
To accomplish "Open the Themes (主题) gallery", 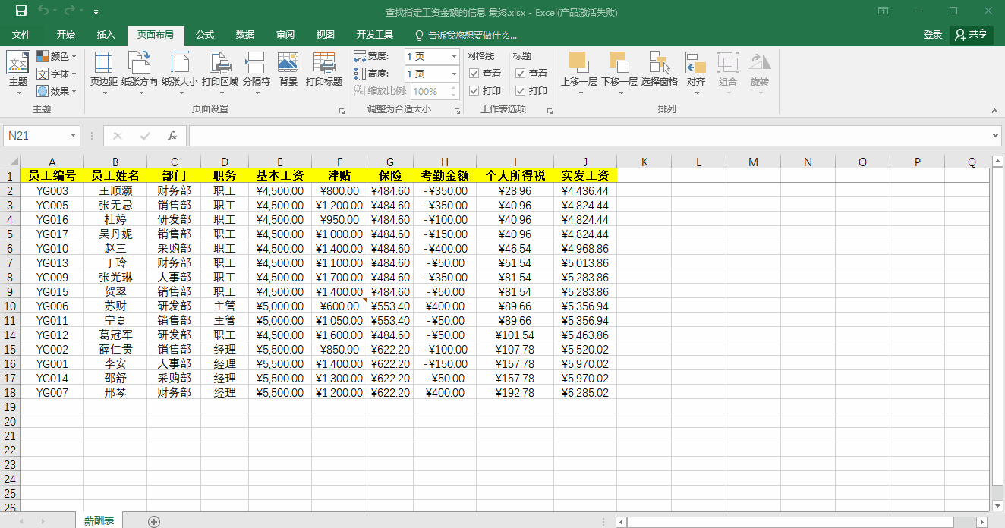I will [x=18, y=73].
